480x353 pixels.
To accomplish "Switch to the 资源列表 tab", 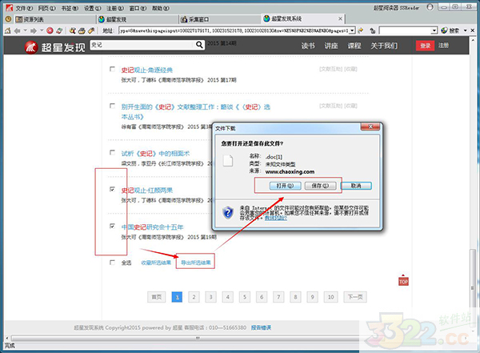I will tap(55, 19).
